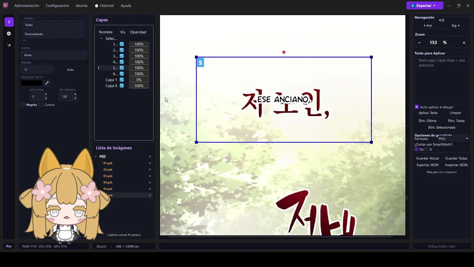Go to next image with Sig.
This screenshot has width=474, height=267.
click(x=455, y=26)
